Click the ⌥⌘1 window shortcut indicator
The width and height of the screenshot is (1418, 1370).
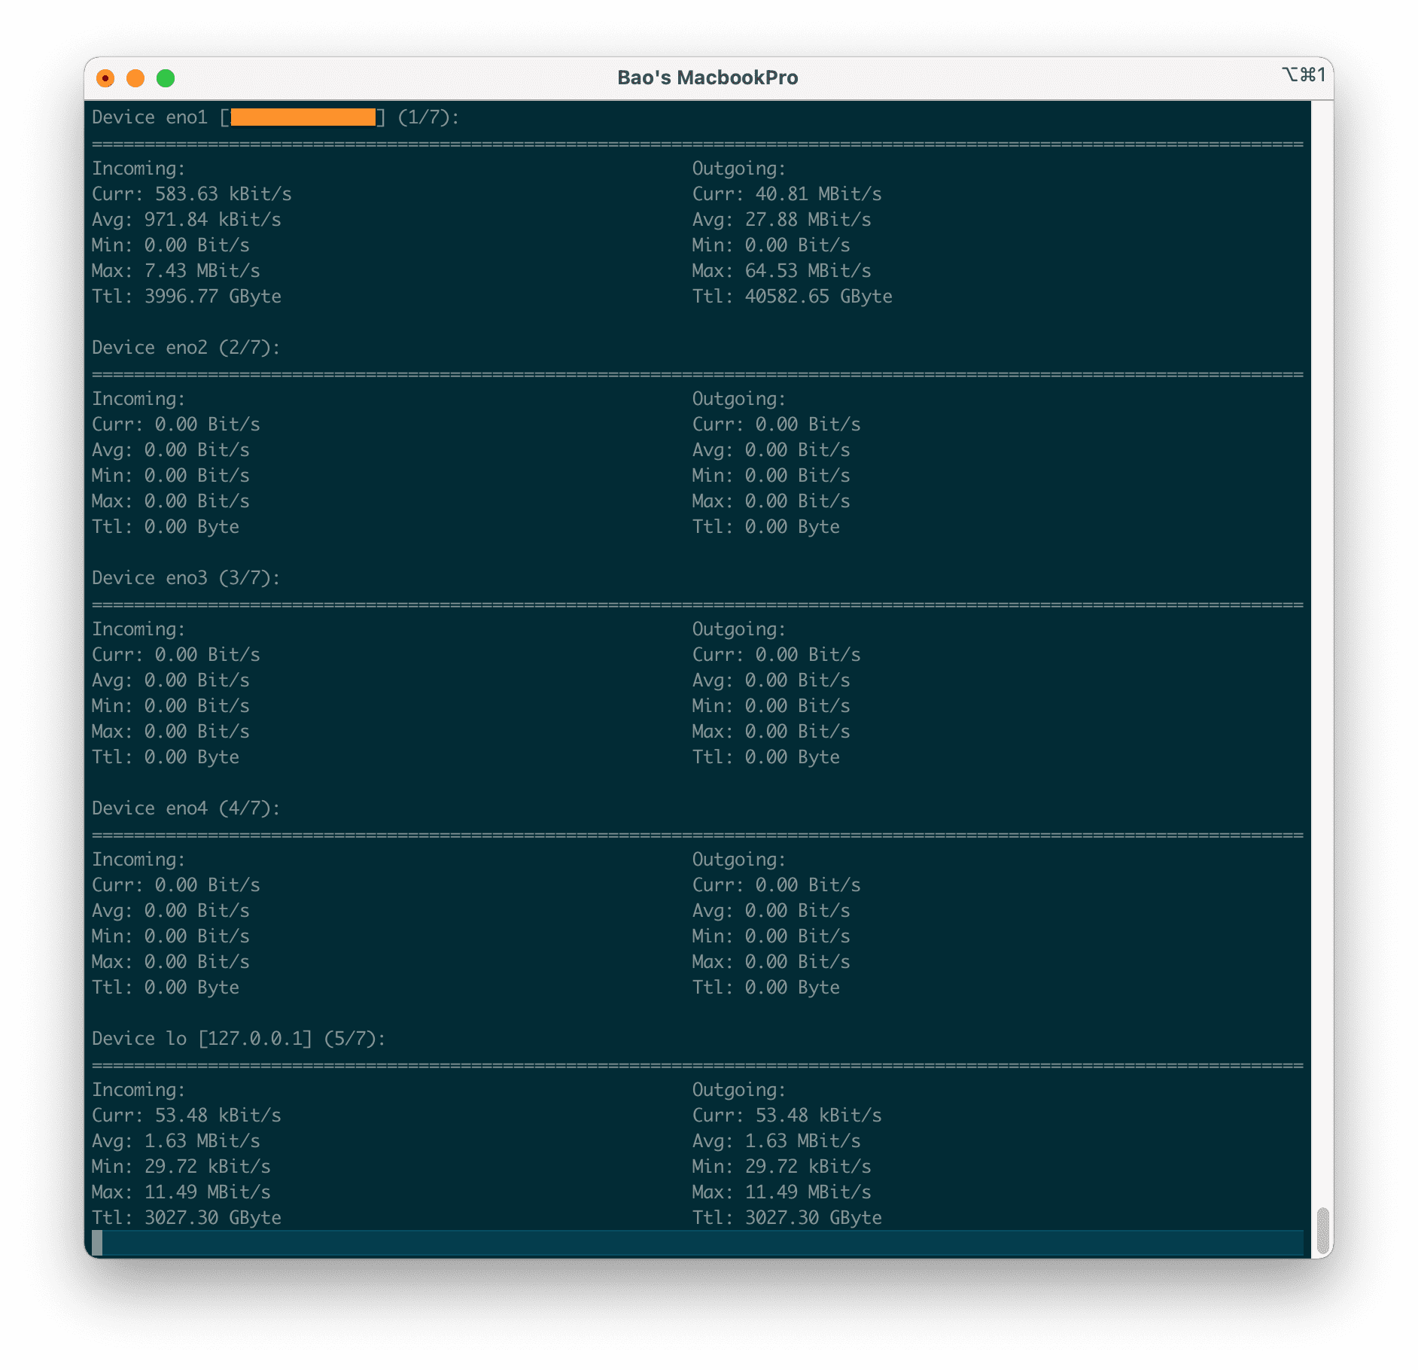pyautogui.click(x=1303, y=75)
